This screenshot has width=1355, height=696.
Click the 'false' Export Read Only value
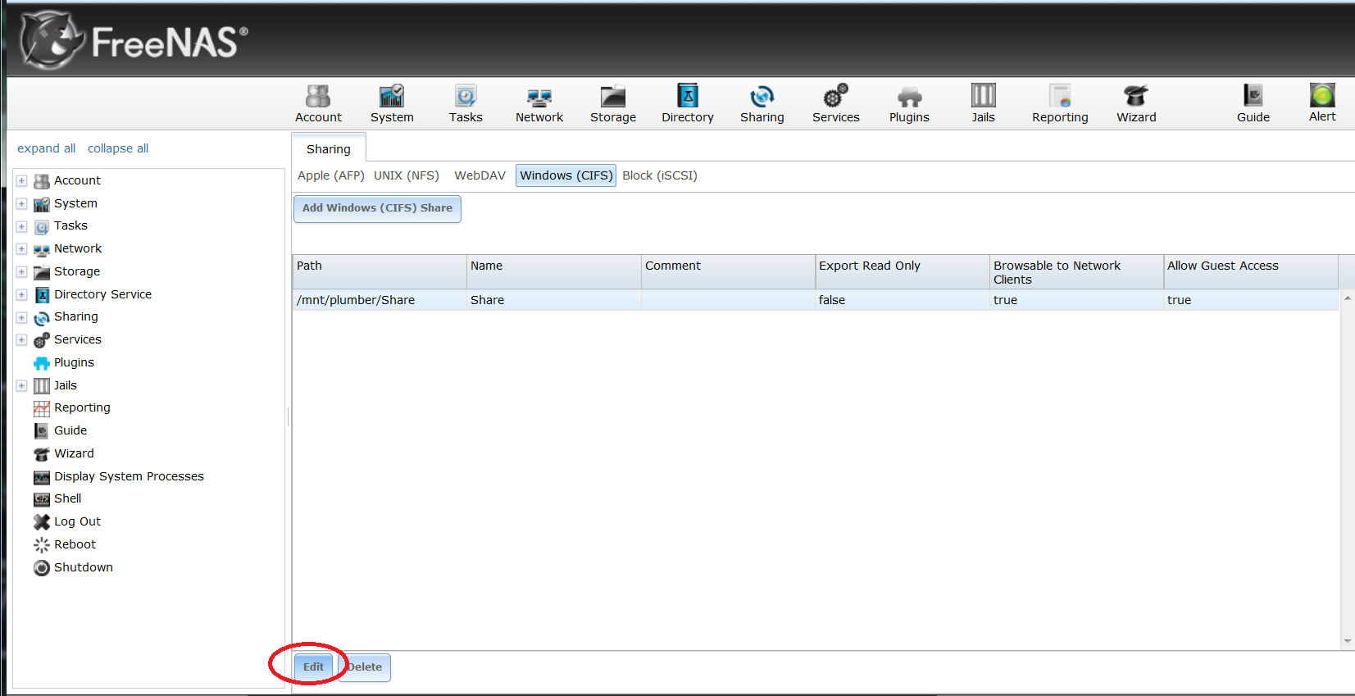[832, 300]
